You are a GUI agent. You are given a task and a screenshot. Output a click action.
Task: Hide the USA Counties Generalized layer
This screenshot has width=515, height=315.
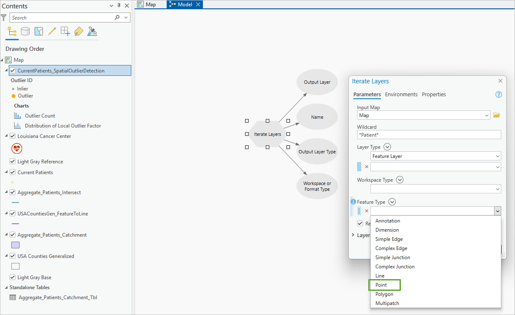(x=12, y=256)
